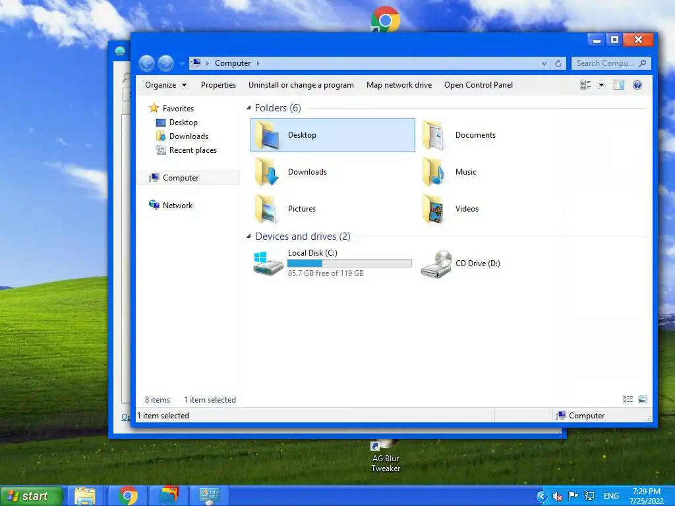Screen dimensions: 675x506
Task: Click the computer icon in address bar
Action: tap(196, 63)
